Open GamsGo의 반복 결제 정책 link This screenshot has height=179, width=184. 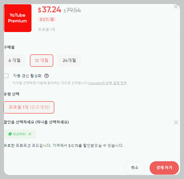click(107, 83)
